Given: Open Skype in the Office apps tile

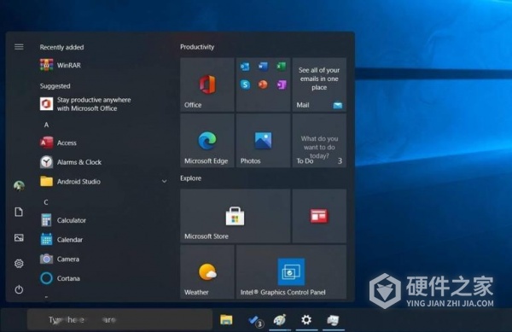Looking at the screenshot, I should (245, 84).
